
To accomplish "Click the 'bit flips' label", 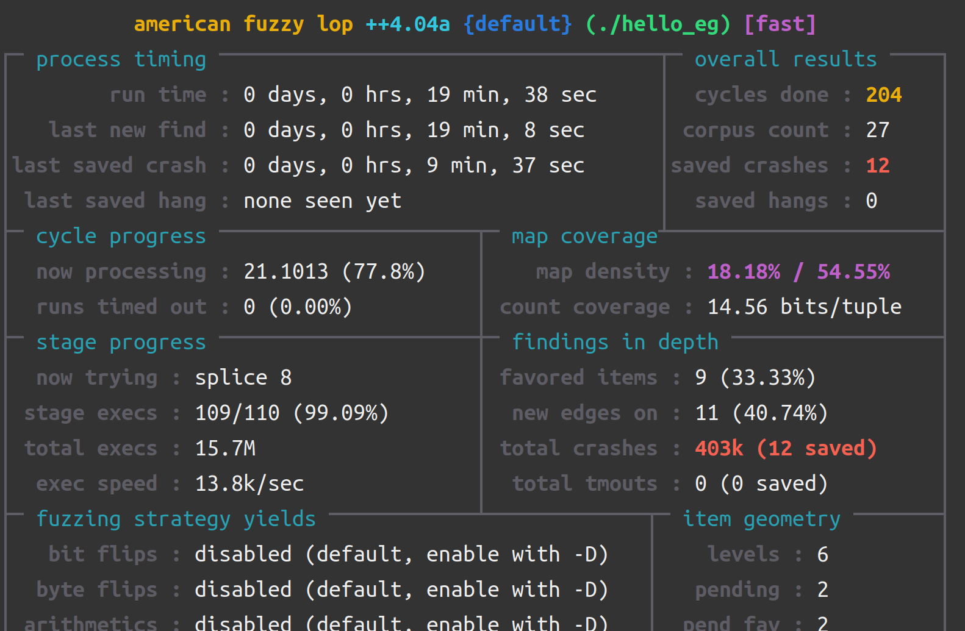I will click(x=103, y=555).
